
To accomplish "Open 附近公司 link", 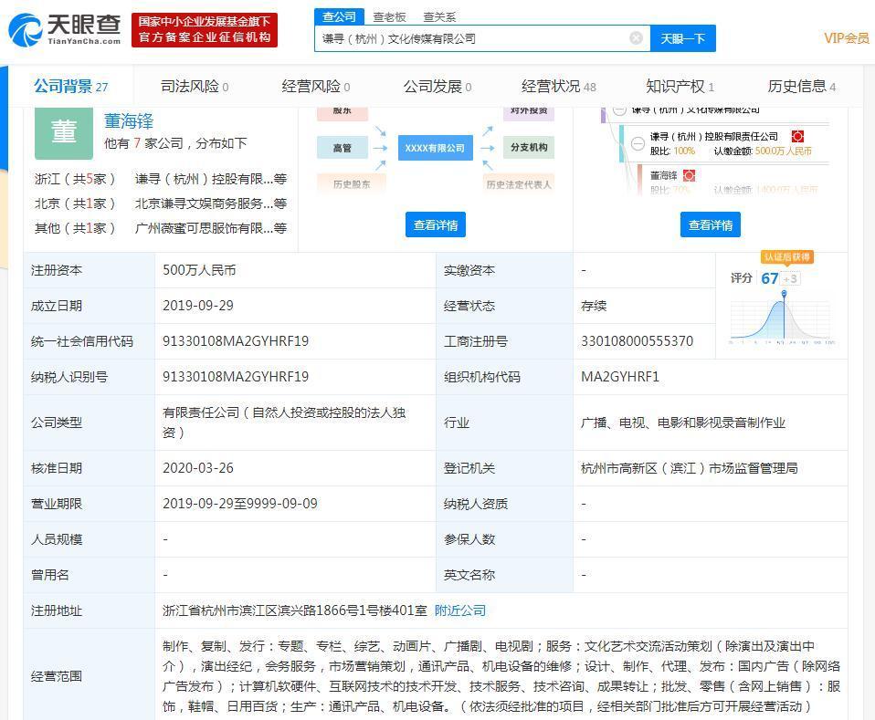I will pos(460,610).
